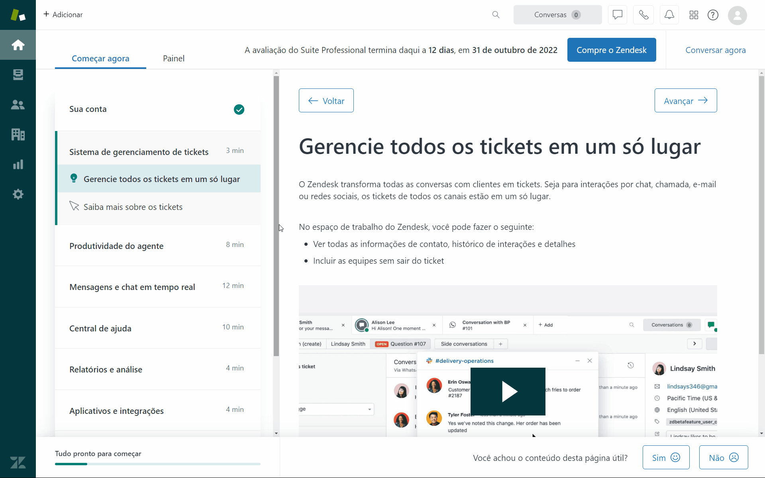Click the Avançar button
765x478 pixels.
pyautogui.click(x=686, y=100)
